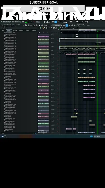Viewport: 105px width, 188px height.
Task: Select 'Playlist move clip' in browser history
Action: point(9,131)
